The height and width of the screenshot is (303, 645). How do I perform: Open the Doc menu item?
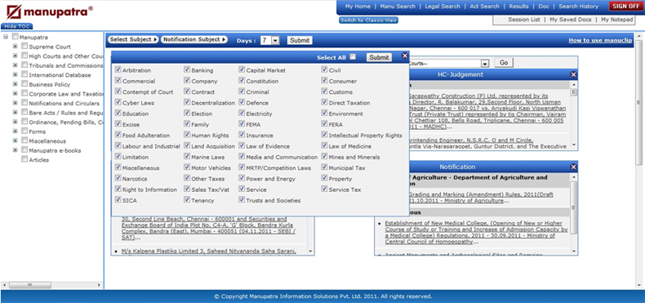pyautogui.click(x=544, y=7)
